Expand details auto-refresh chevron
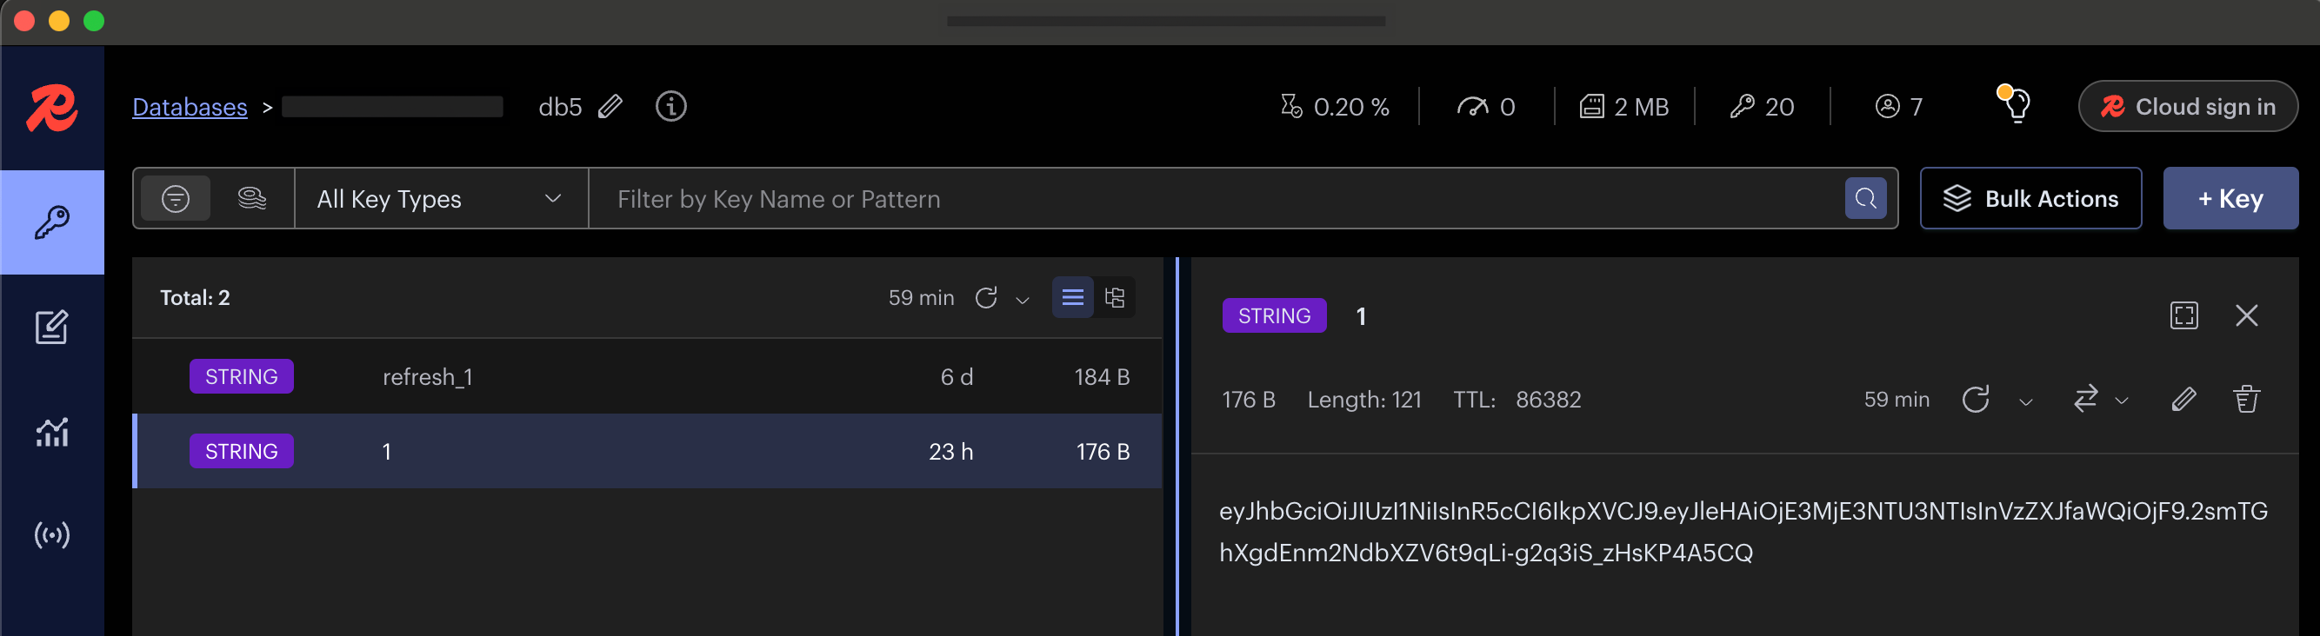Viewport: 2320px width, 636px height. click(x=2025, y=401)
